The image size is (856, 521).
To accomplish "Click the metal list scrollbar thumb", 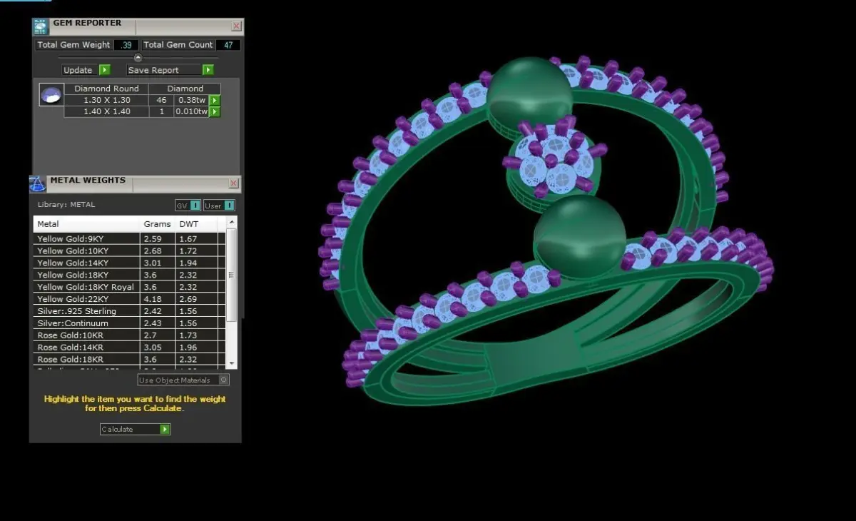I will 231,275.
